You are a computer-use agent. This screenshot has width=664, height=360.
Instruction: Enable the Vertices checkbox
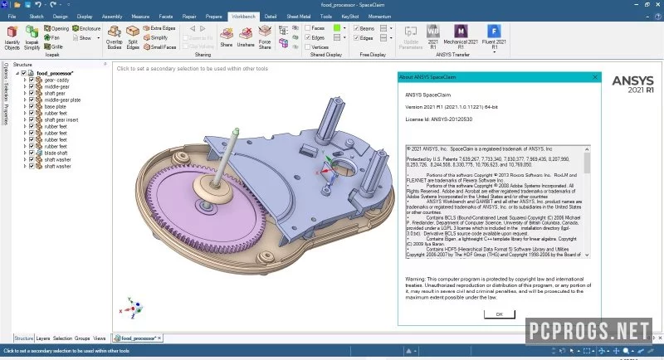(x=308, y=47)
